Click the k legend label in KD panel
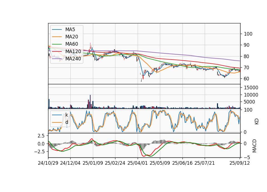The width and height of the screenshot is (267, 192). 66,115
